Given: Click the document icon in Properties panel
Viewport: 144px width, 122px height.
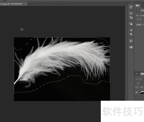Looking at the screenshot, I should click(138, 10).
